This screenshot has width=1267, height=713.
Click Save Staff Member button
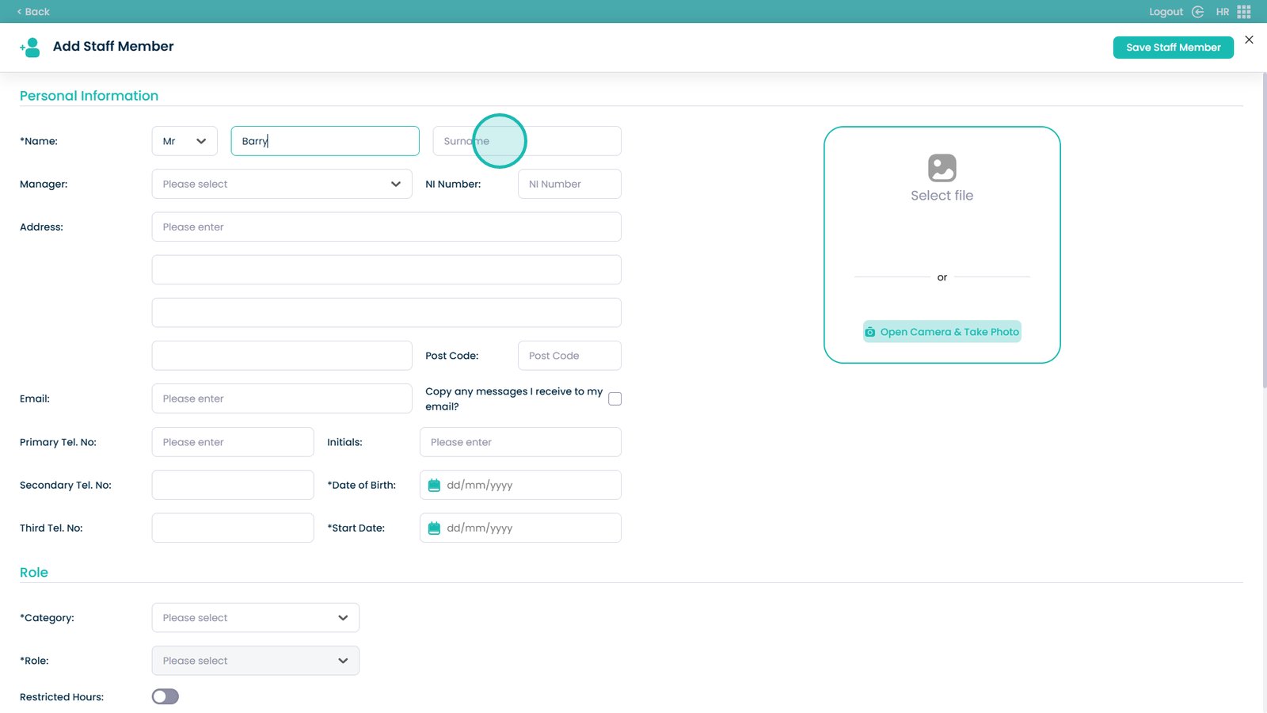pos(1173,48)
